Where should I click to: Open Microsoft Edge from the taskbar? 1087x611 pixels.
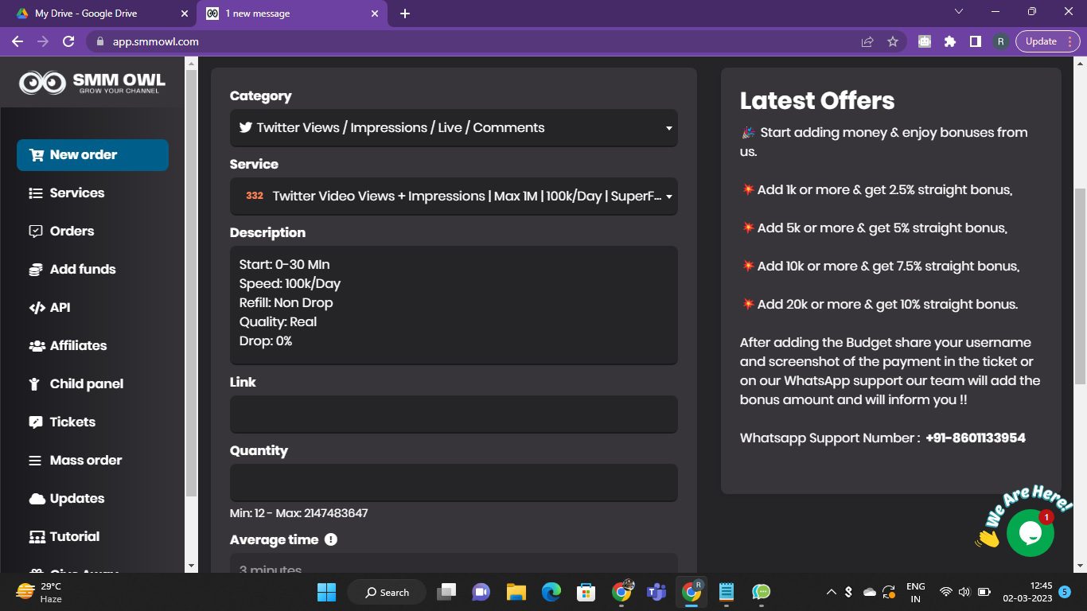click(551, 592)
